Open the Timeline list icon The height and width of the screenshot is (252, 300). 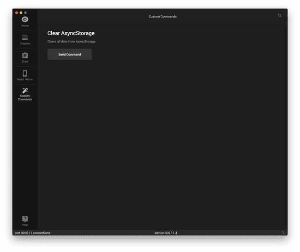25,37
